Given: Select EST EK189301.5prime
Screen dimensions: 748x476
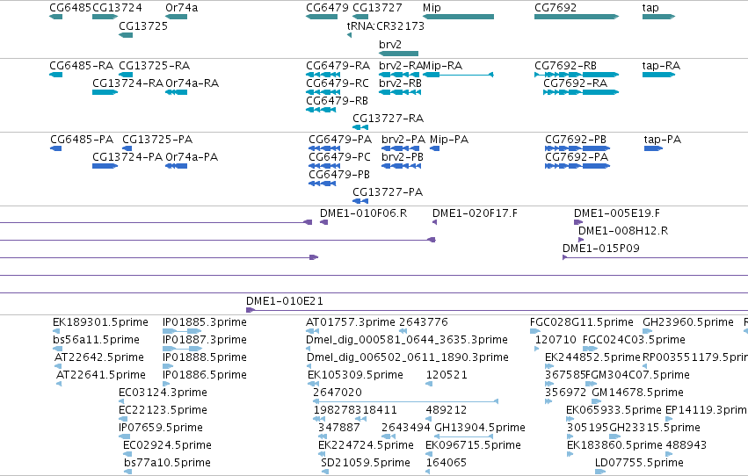Looking at the screenshot, I should pos(56,331).
